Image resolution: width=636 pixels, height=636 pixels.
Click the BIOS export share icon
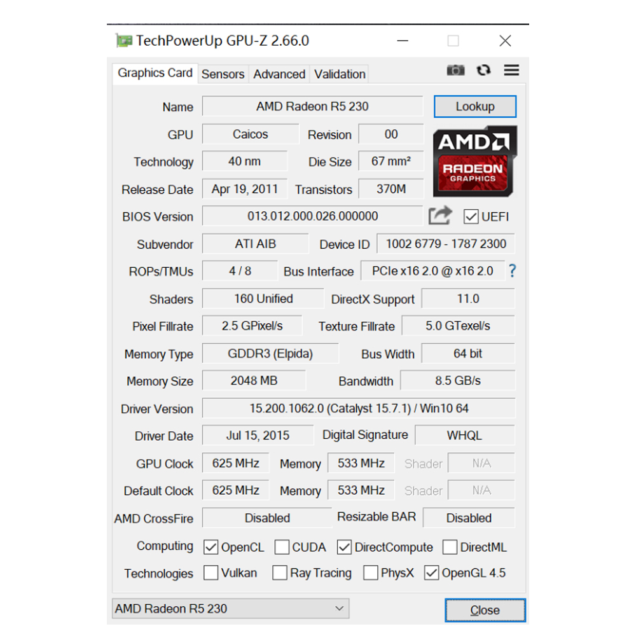(440, 216)
